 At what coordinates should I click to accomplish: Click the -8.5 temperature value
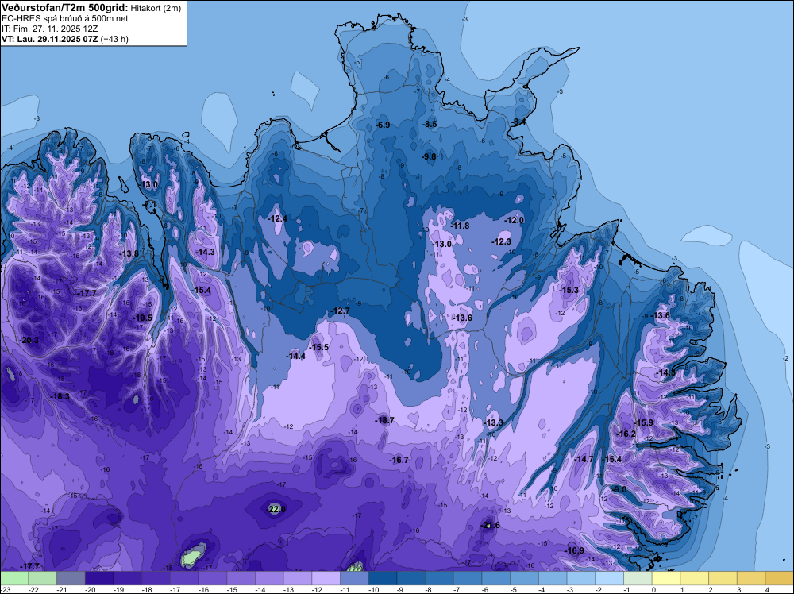[429, 124]
